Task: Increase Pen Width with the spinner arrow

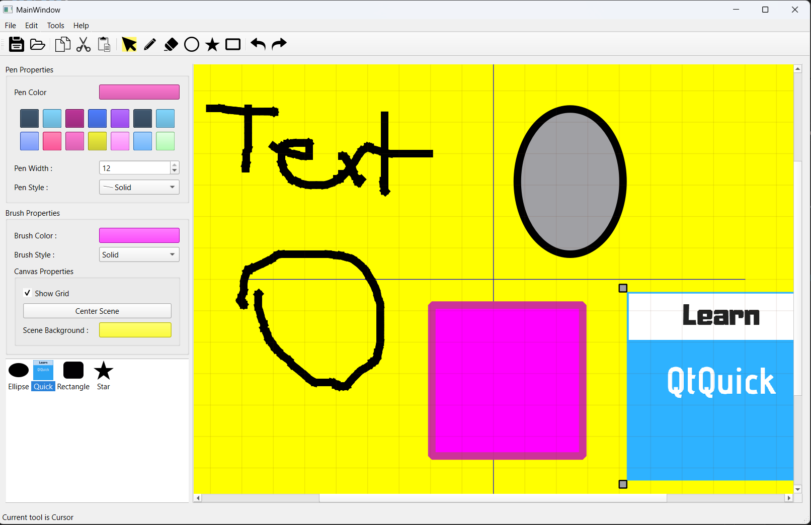Action: 174,165
